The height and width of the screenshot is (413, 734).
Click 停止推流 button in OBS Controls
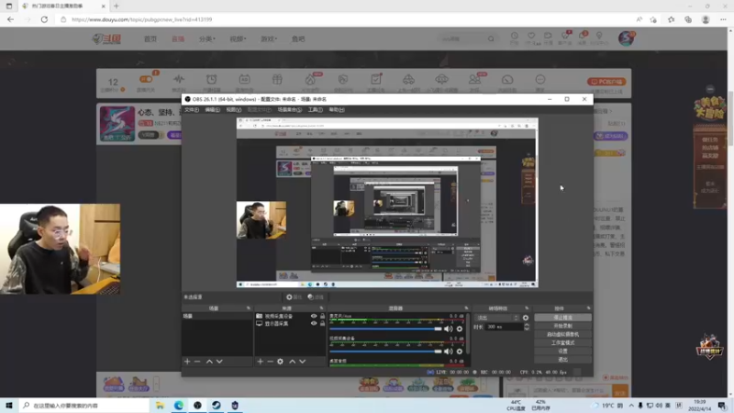pyautogui.click(x=562, y=318)
